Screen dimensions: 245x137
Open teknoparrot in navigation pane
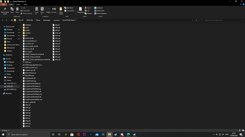pos(11,48)
